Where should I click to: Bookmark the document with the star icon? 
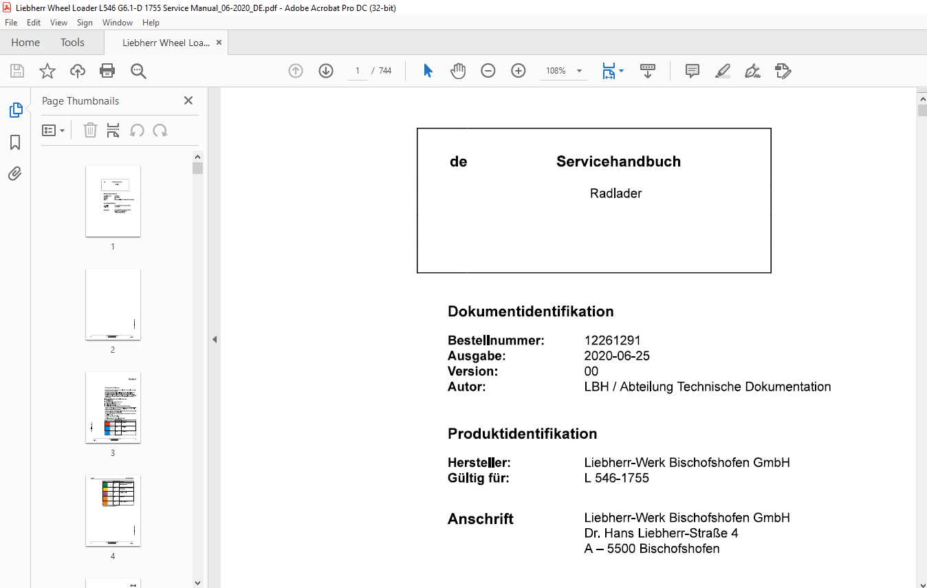(47, 71)
